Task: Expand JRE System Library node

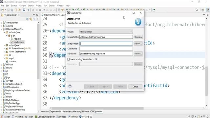Action: [4, 49]
